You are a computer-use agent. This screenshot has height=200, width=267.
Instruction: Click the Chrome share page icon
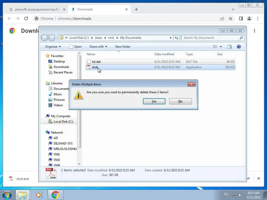[x=222, y=18]
